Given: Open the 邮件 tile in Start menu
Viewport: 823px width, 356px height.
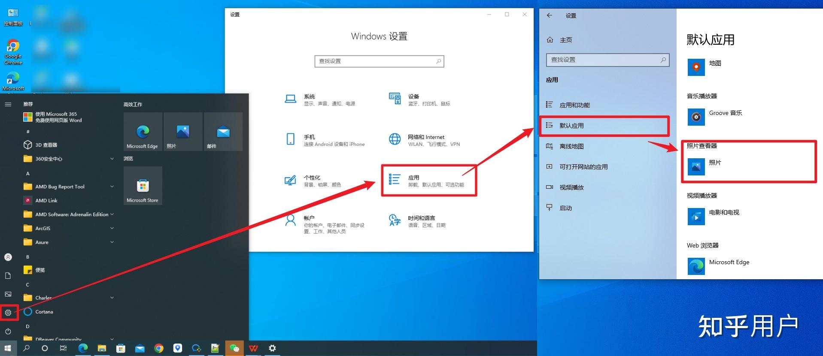Looking at the screenshot, I should pyautogui.click(x=223, y=132).
